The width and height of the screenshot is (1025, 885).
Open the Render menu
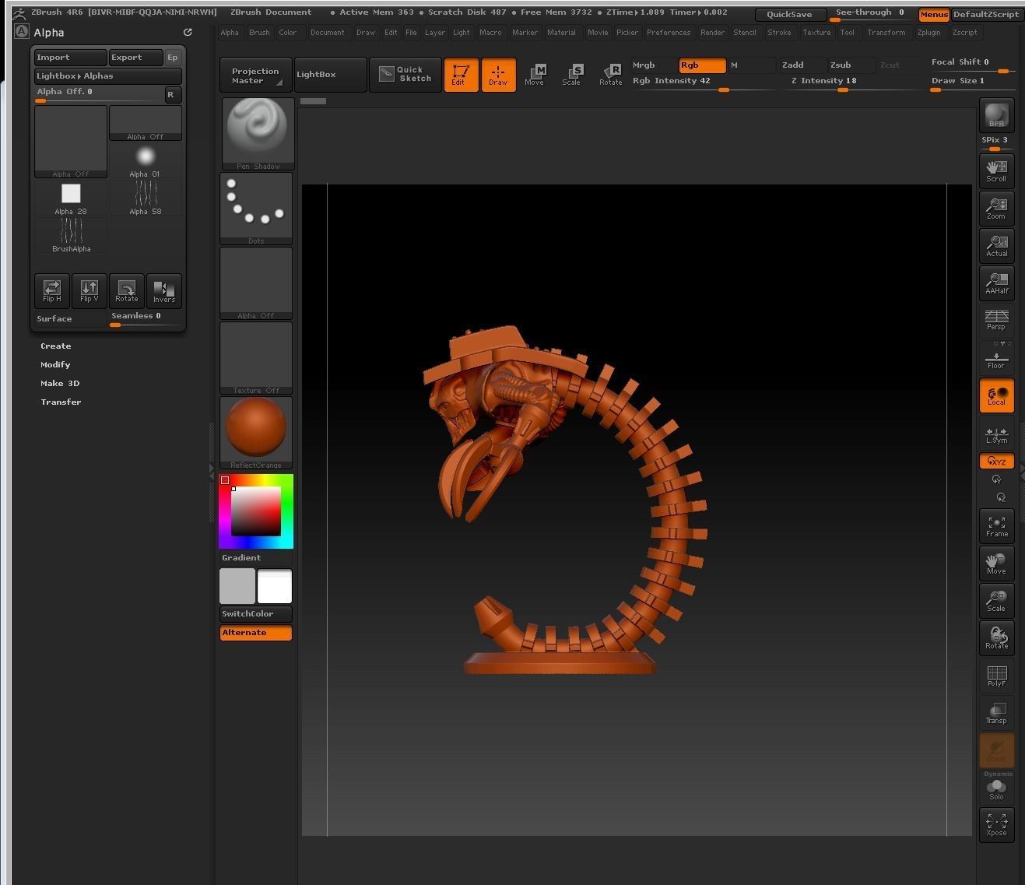(x=712, y=33)
